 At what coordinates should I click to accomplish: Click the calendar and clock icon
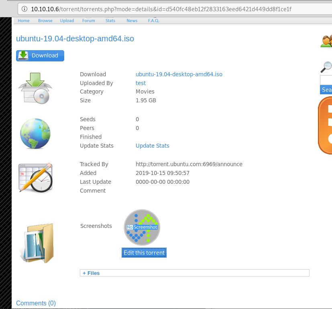click(35, 177)
